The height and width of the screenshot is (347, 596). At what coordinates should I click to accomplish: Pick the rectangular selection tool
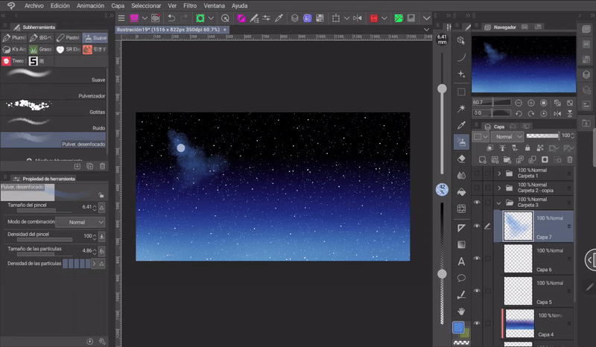tap(461, 92)
